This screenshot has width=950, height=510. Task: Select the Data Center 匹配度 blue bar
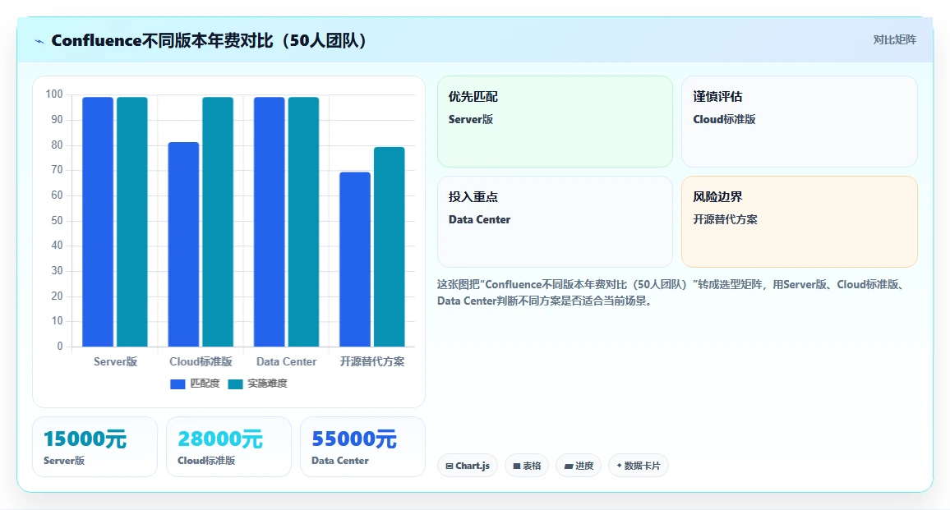click(x=269, y=222)
